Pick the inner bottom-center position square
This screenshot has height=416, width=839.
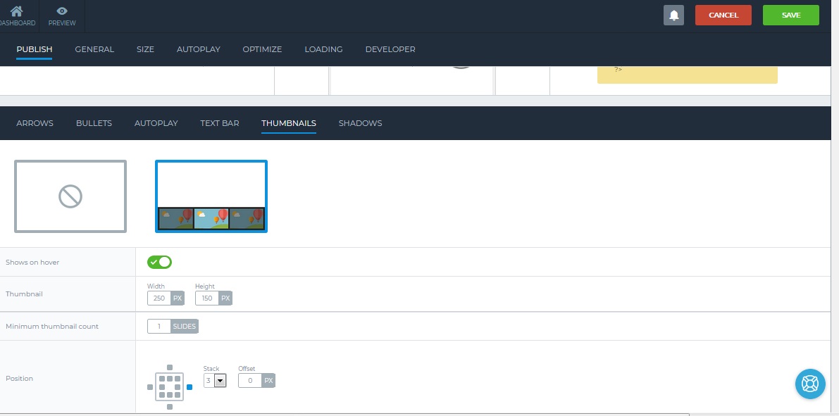pos(170,395)
